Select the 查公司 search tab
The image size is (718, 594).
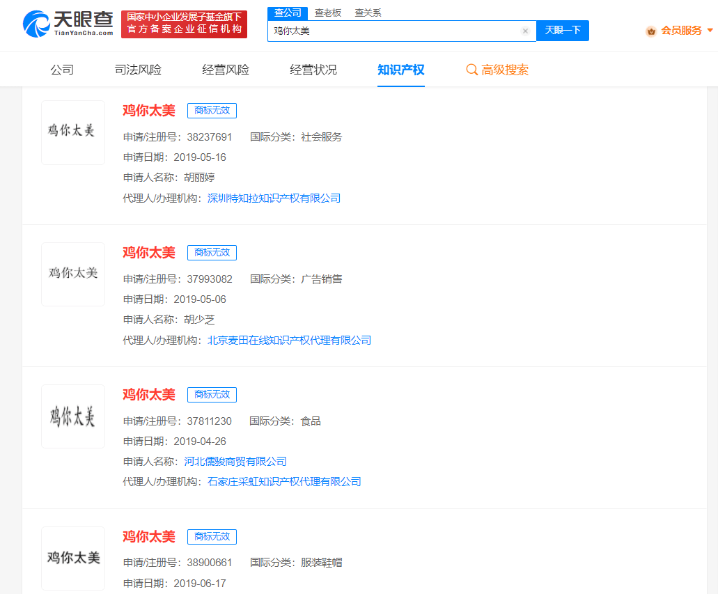pyautogui.click(x=288, y=13)
